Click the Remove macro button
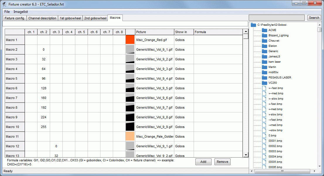The width and height of the screenshot is (324, 176). (222, 162)
